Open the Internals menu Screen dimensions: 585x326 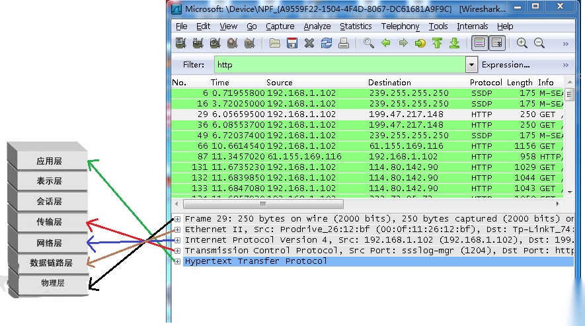[x=473, y=26]
